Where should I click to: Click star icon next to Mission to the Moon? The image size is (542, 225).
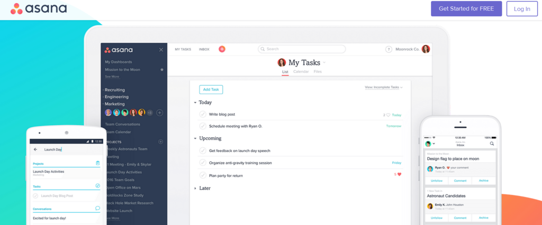click(x=162, y=69)
